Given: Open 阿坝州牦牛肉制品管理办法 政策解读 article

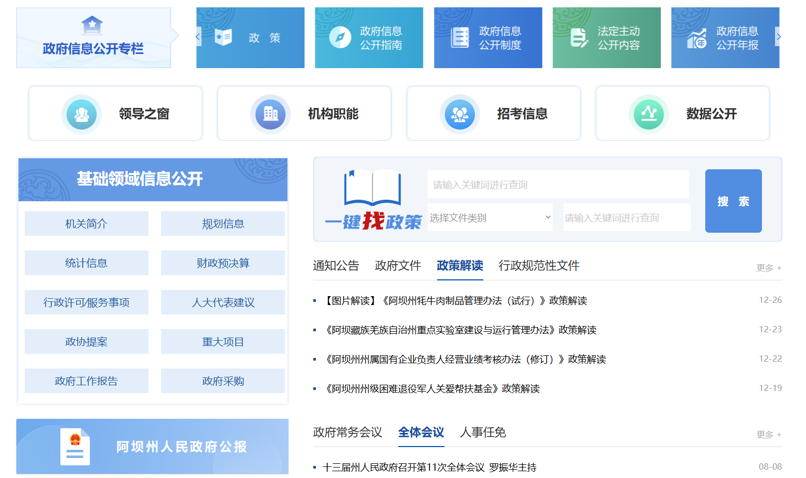Looking at the screenshot, I should (x=454, y=300).
